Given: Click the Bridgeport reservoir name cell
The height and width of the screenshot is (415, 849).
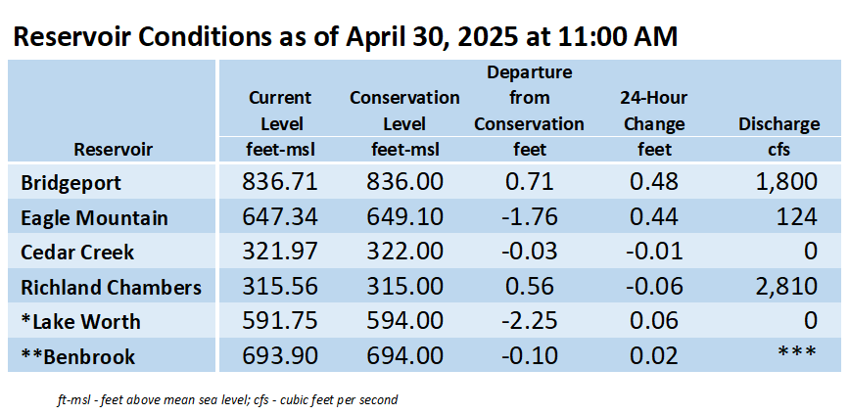Looking at the screenshot, I should pyautogui.click(x=71, y=183).
